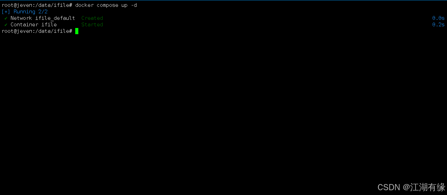Click the green checkmark beside Container ifile
Image resolution: width=447 pixels, height=195 pixels.
click(6, 25)
